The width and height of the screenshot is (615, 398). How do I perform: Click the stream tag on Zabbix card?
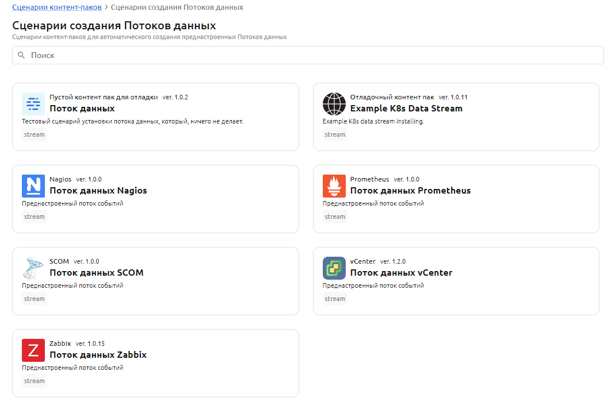click(x=35, y=381)
